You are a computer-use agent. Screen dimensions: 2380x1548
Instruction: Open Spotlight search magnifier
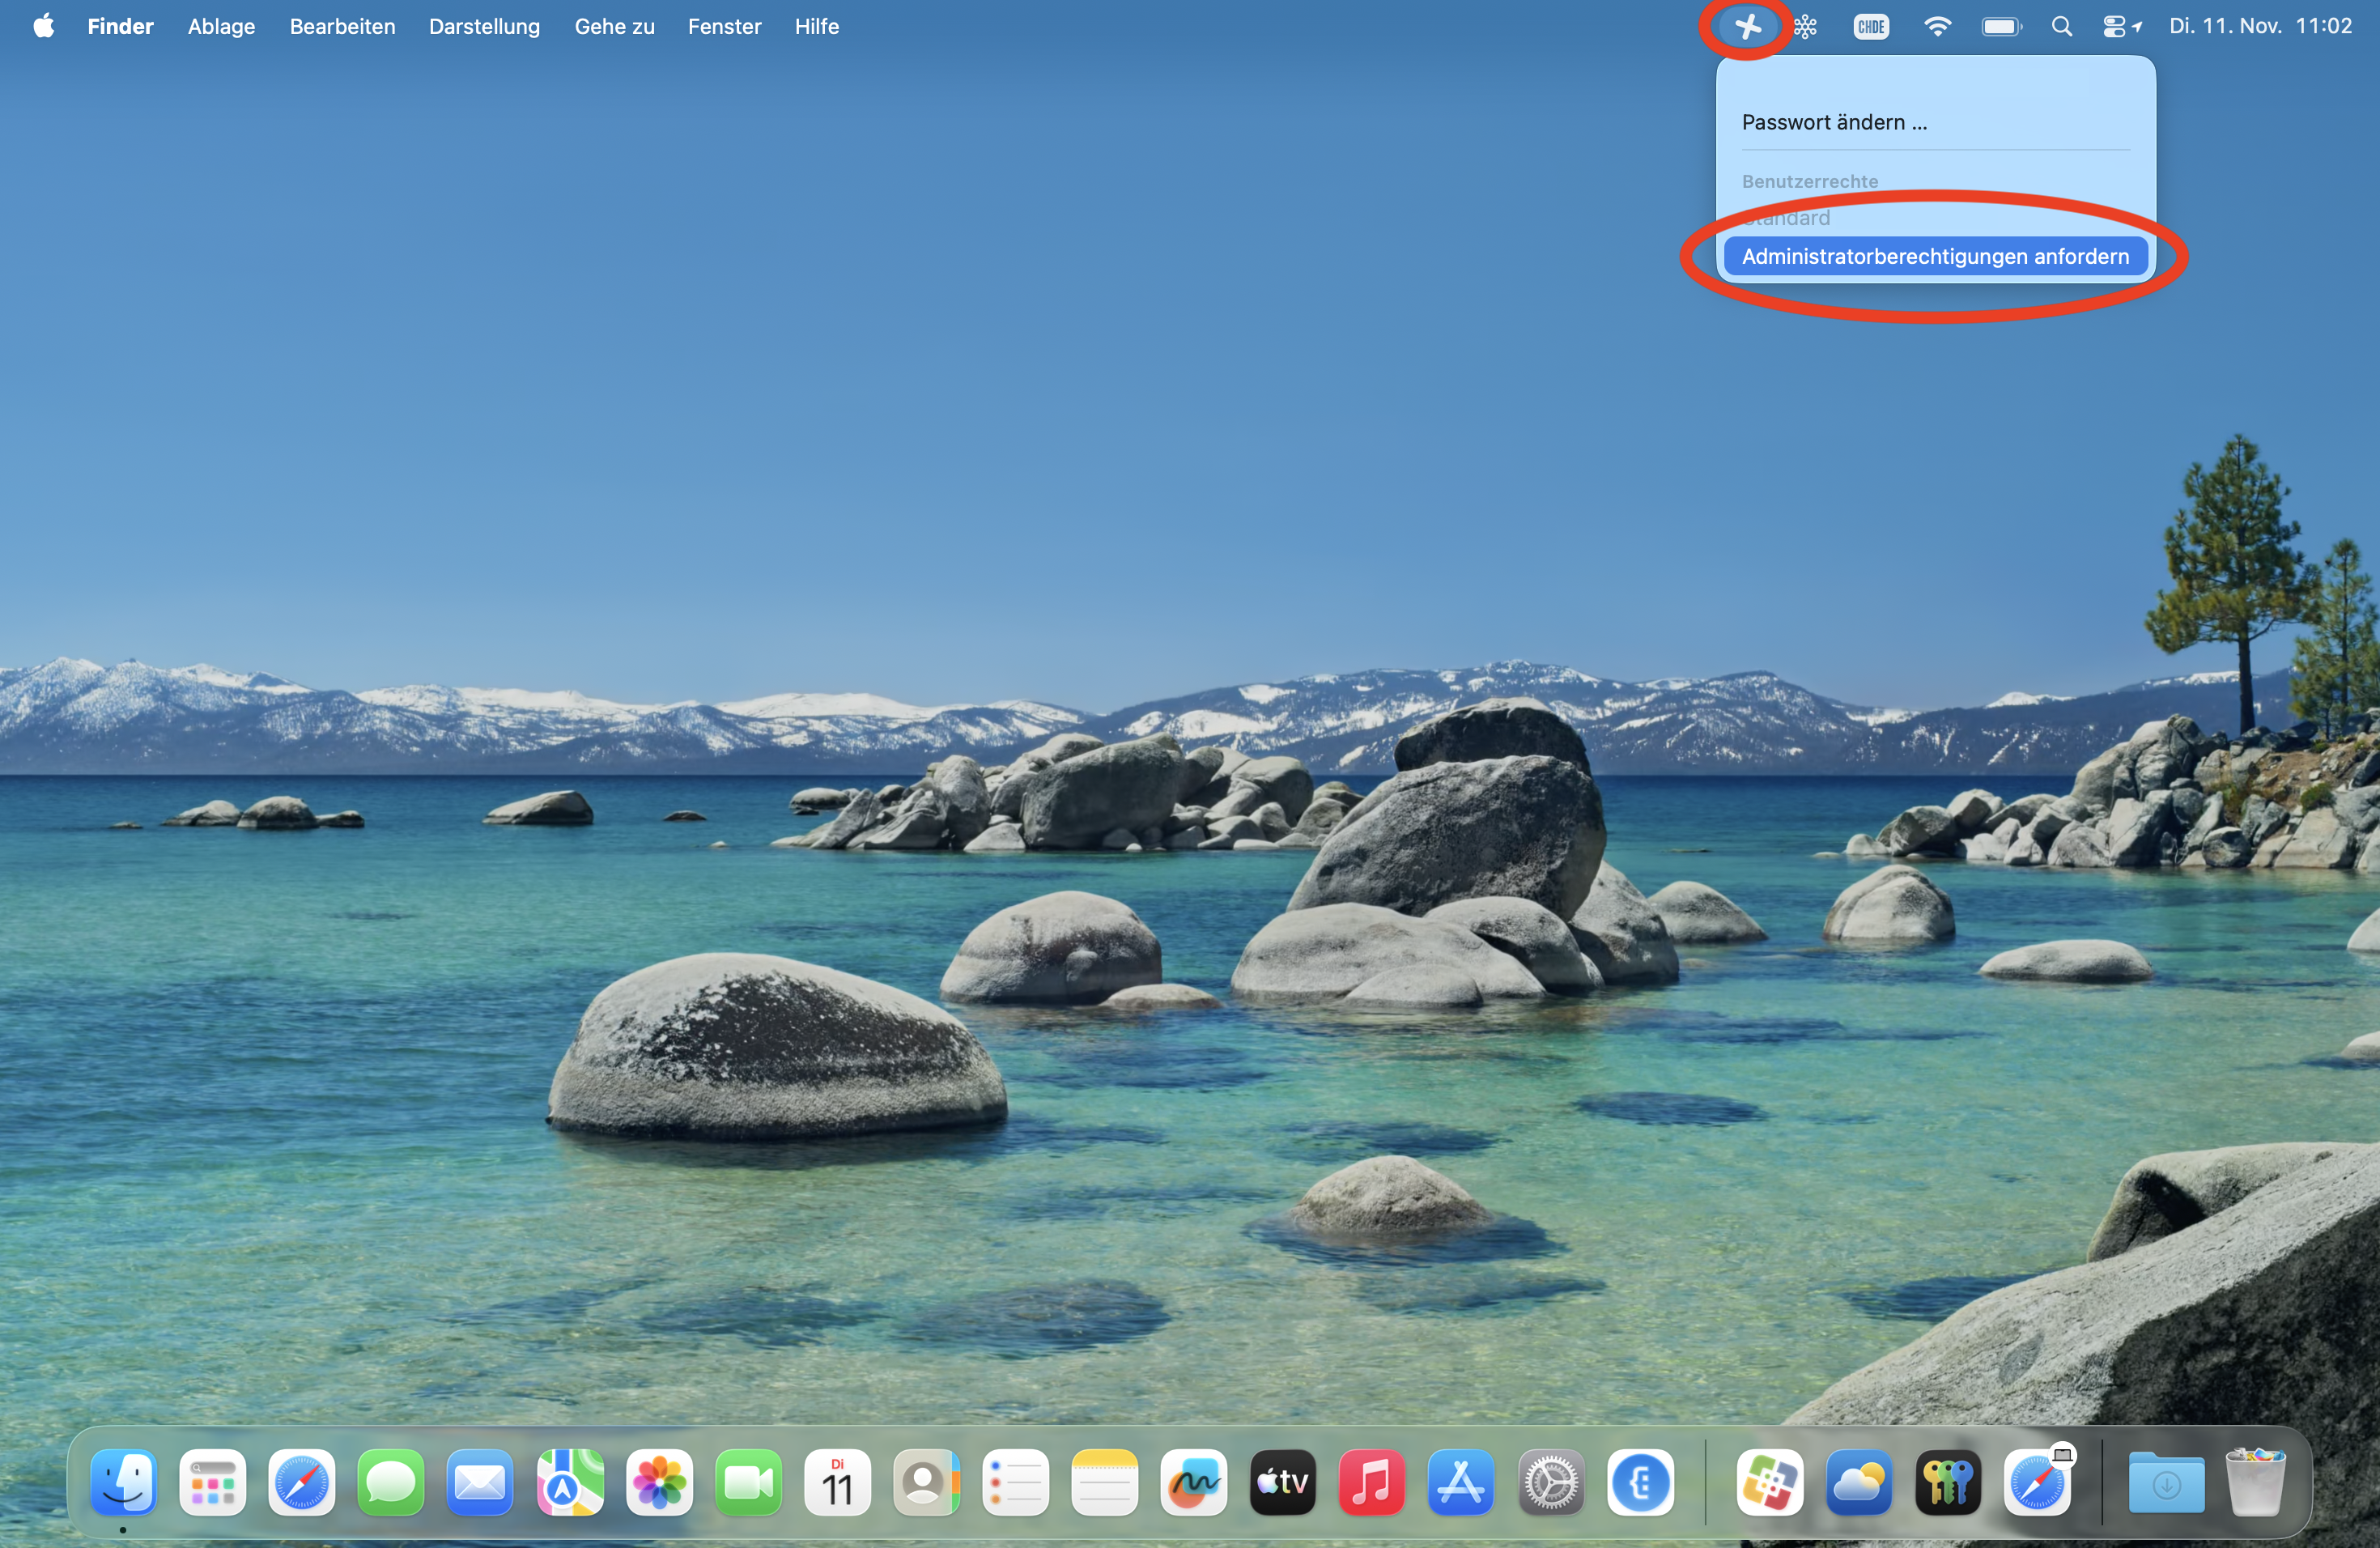click(x=2061, y=26)
